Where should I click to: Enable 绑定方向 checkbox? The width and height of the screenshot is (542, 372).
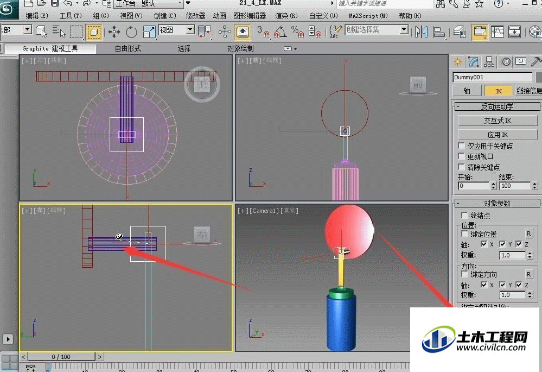point(464,274)
